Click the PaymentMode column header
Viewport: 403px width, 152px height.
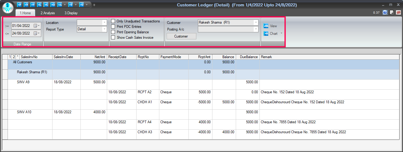coord(174,57)
